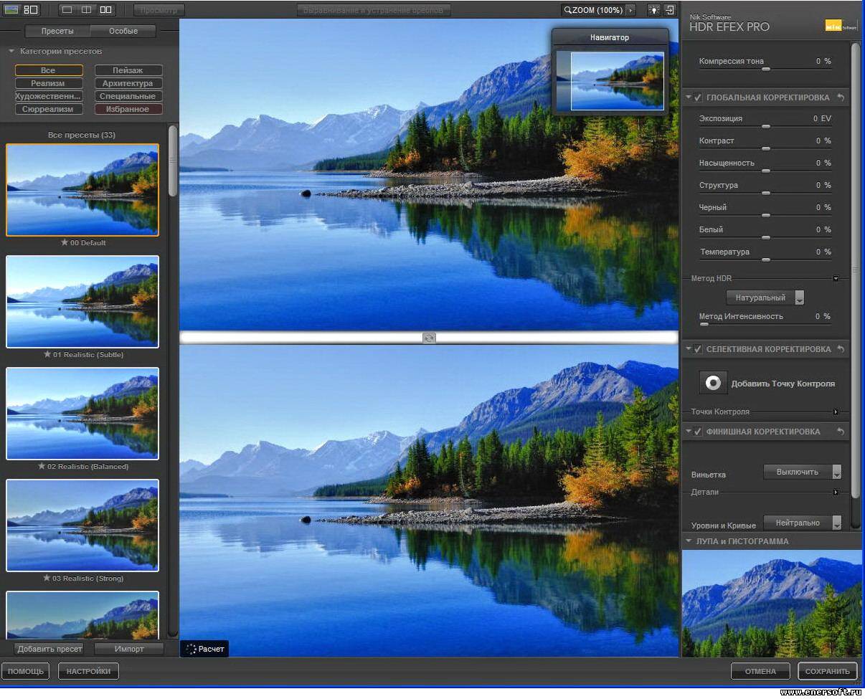
Task: Reset the Глобальная корректировка section arrow
Action: 841,98
